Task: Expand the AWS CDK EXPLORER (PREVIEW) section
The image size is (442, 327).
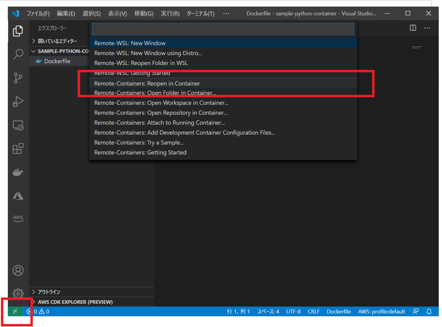Action: 92,302
